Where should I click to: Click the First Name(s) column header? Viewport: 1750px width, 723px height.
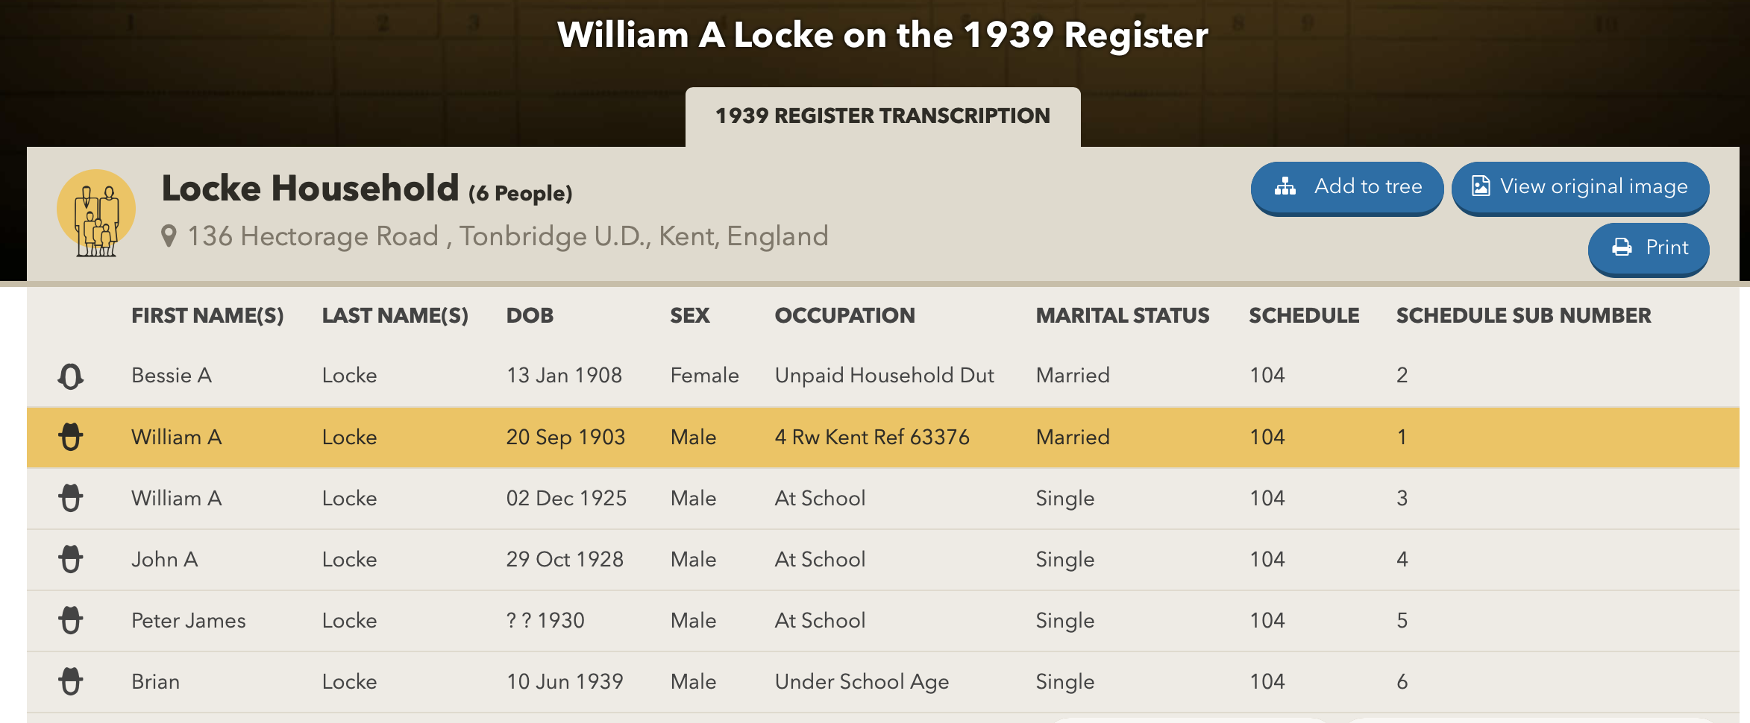[x=207, y=316]
